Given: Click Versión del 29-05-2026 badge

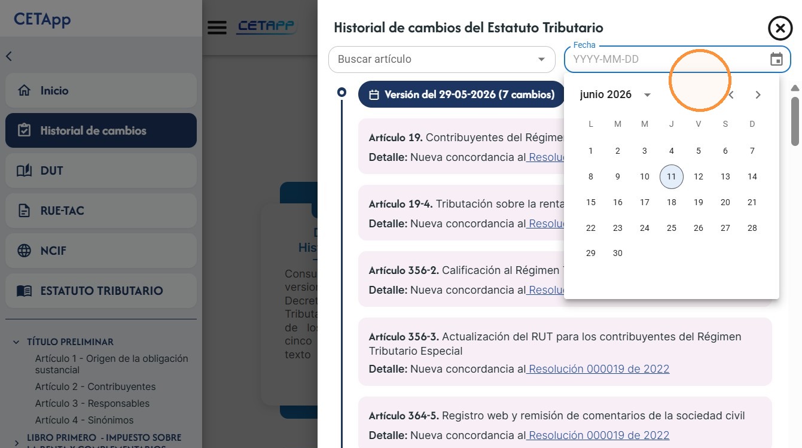Looking at the screenshot, I should tap(462, 95).
